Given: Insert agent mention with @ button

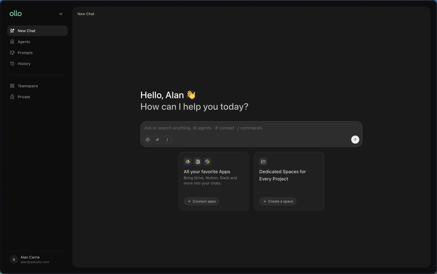Looking at the screenshot, I should point(148,140).
